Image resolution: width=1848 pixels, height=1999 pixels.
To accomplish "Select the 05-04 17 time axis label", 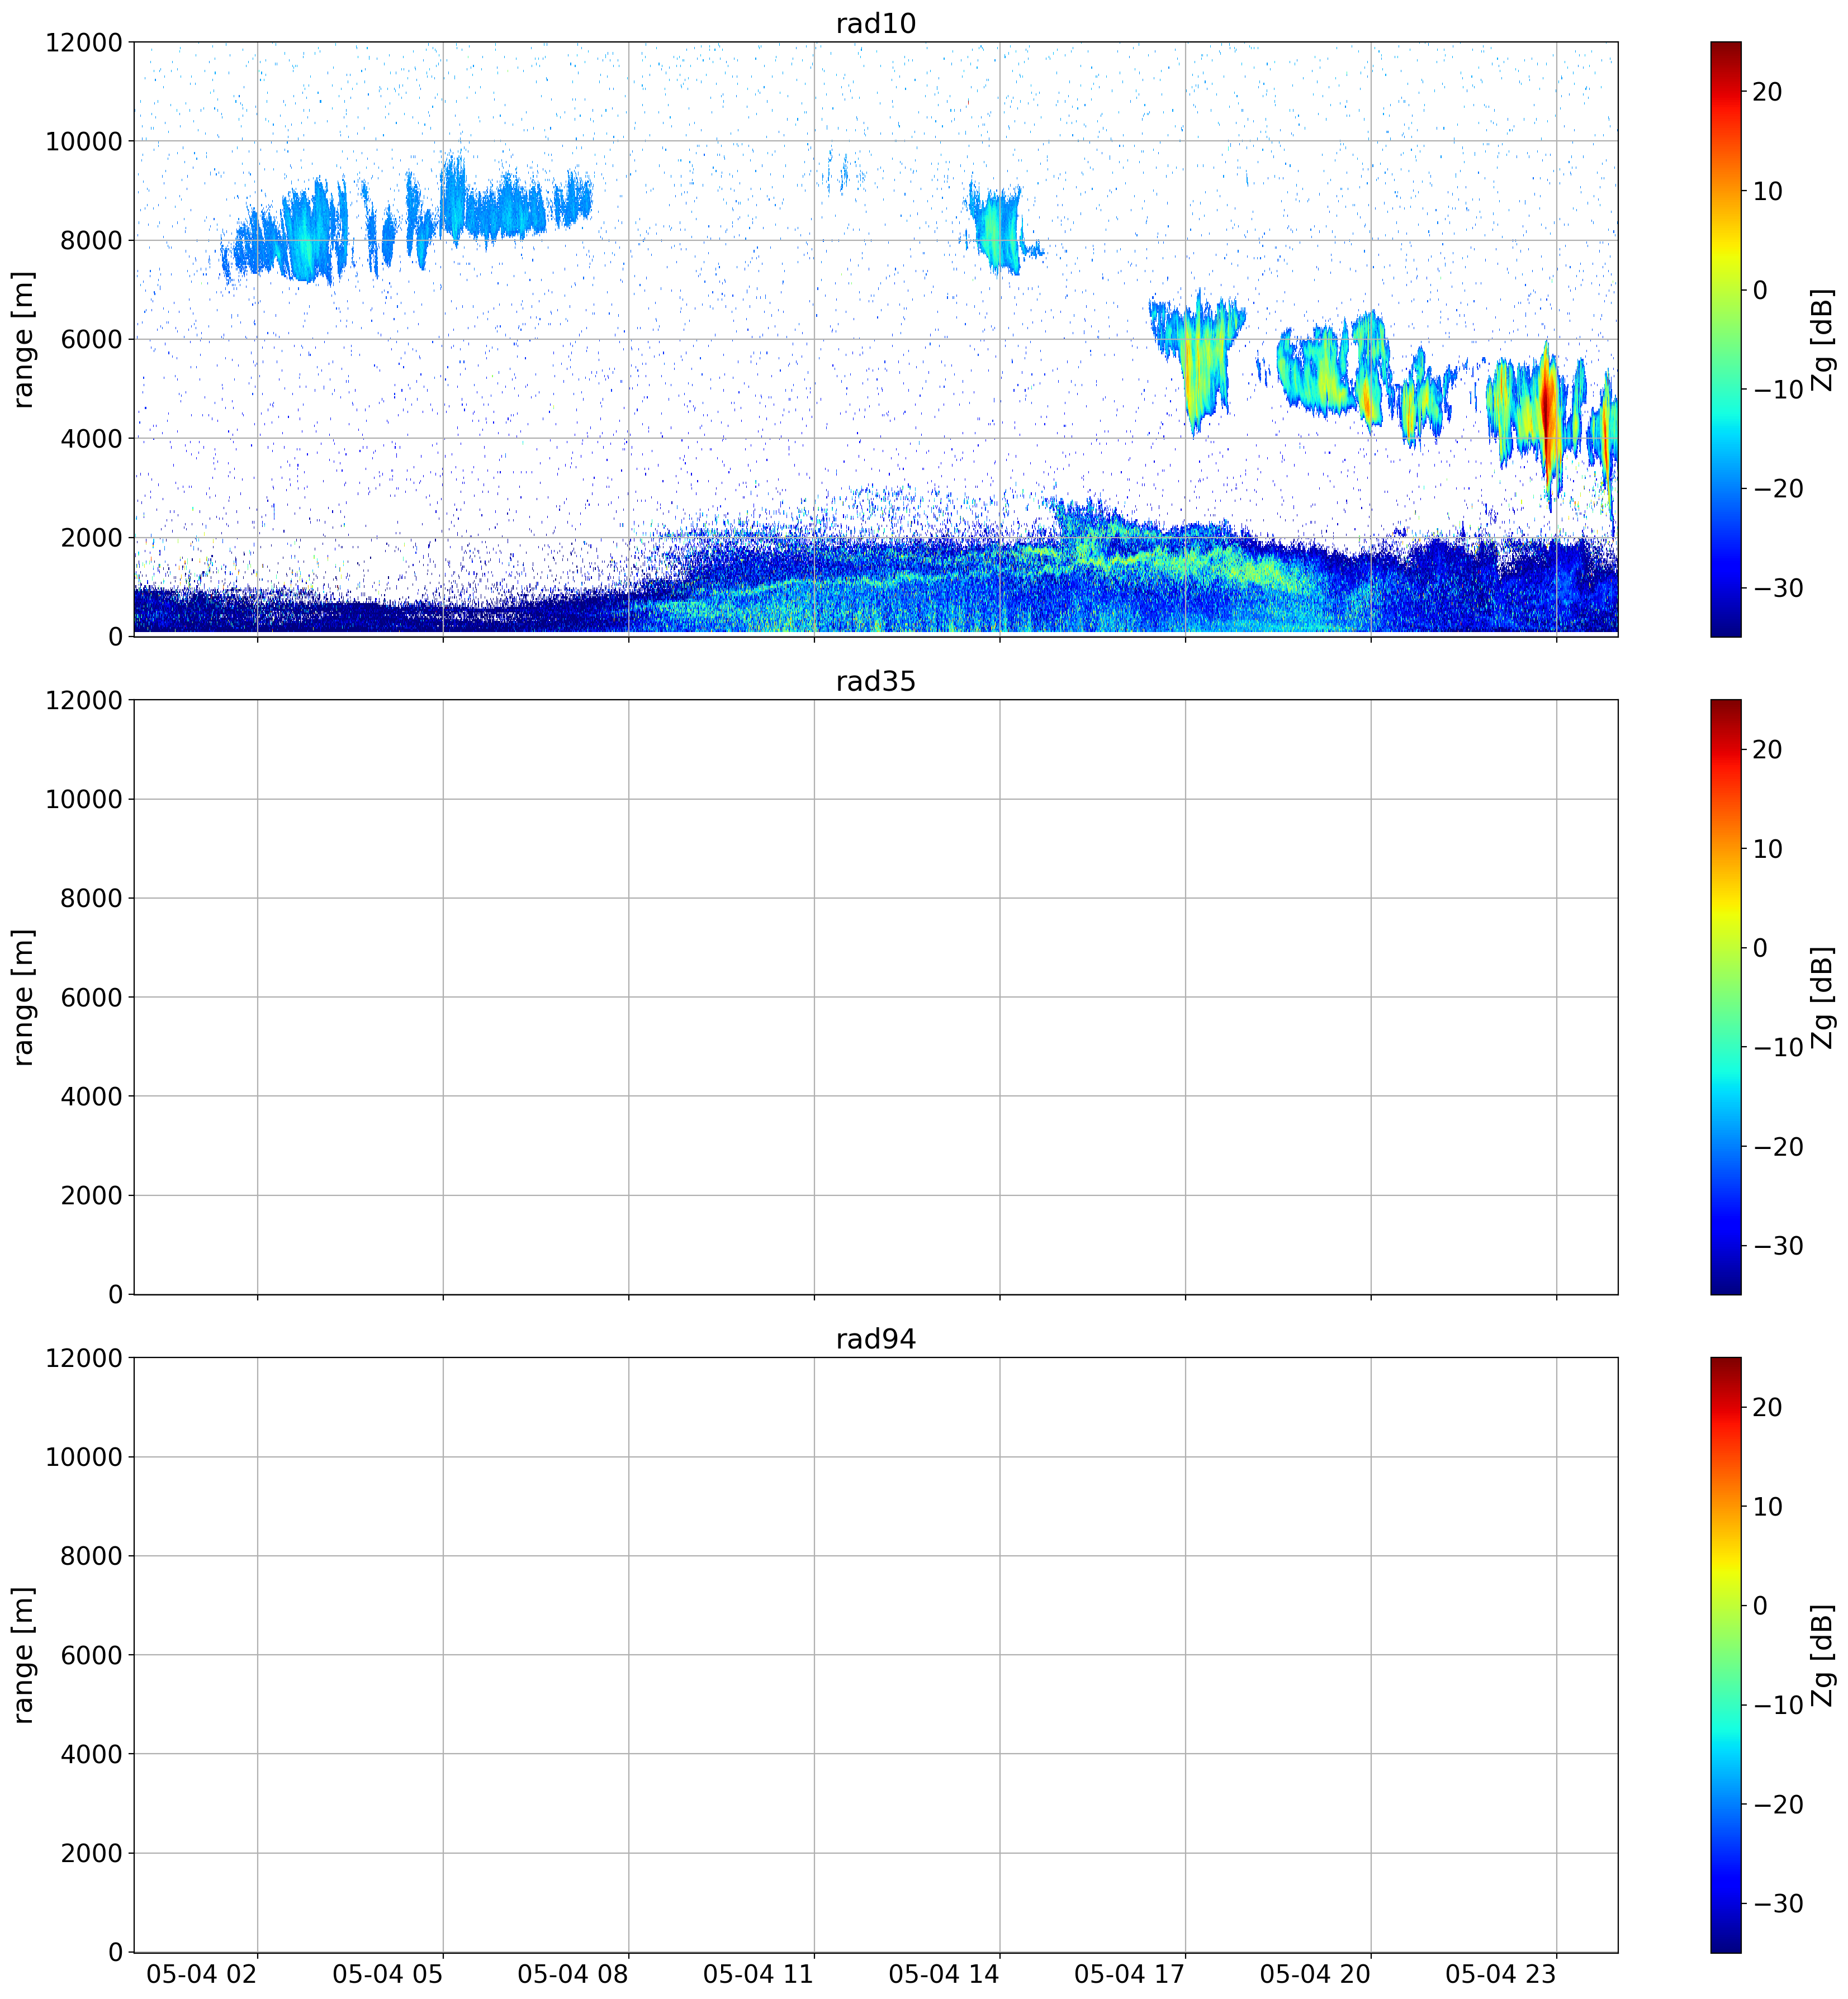I will click(1129, 1974).
